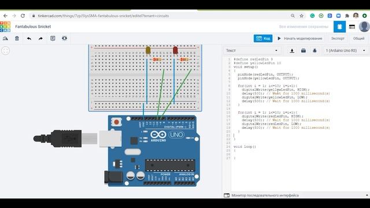Open the Tinkercad user account avatar
Screen dimensions: 370x208
[364, 27]
